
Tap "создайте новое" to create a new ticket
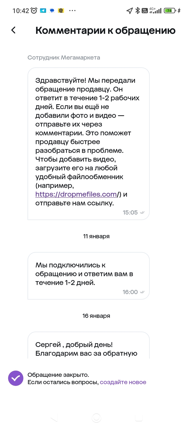[x=122, y=382]
